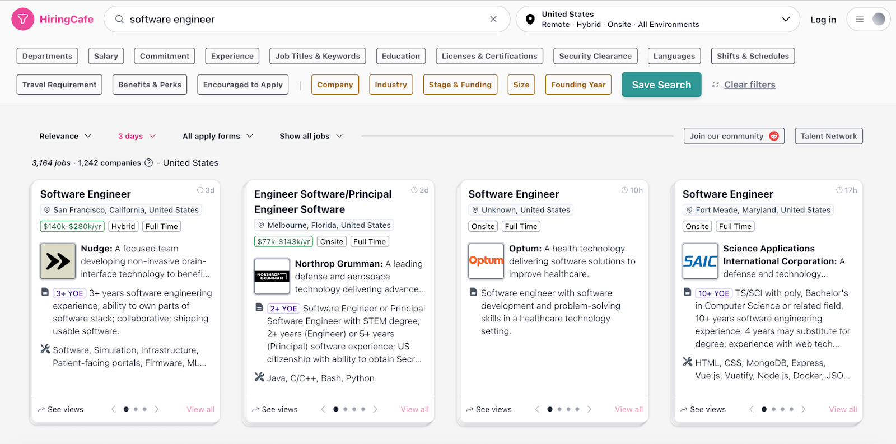Click View all on SAIC card
Viewport: 896px width, 444px height.
coord(843,409)
